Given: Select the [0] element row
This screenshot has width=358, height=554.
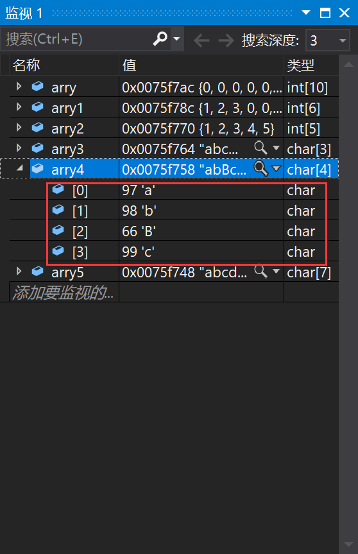Looking at the screenshot, I should 174,190.
